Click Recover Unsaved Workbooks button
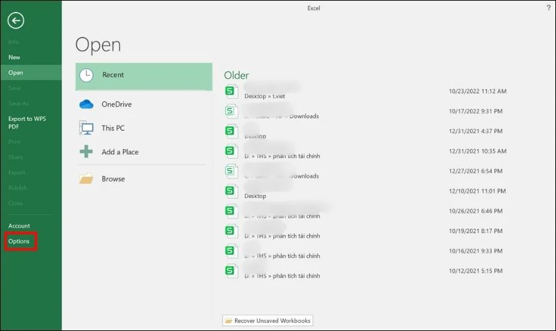The width and height of the screenshot is (556, 331). click(x=267, y=320)
